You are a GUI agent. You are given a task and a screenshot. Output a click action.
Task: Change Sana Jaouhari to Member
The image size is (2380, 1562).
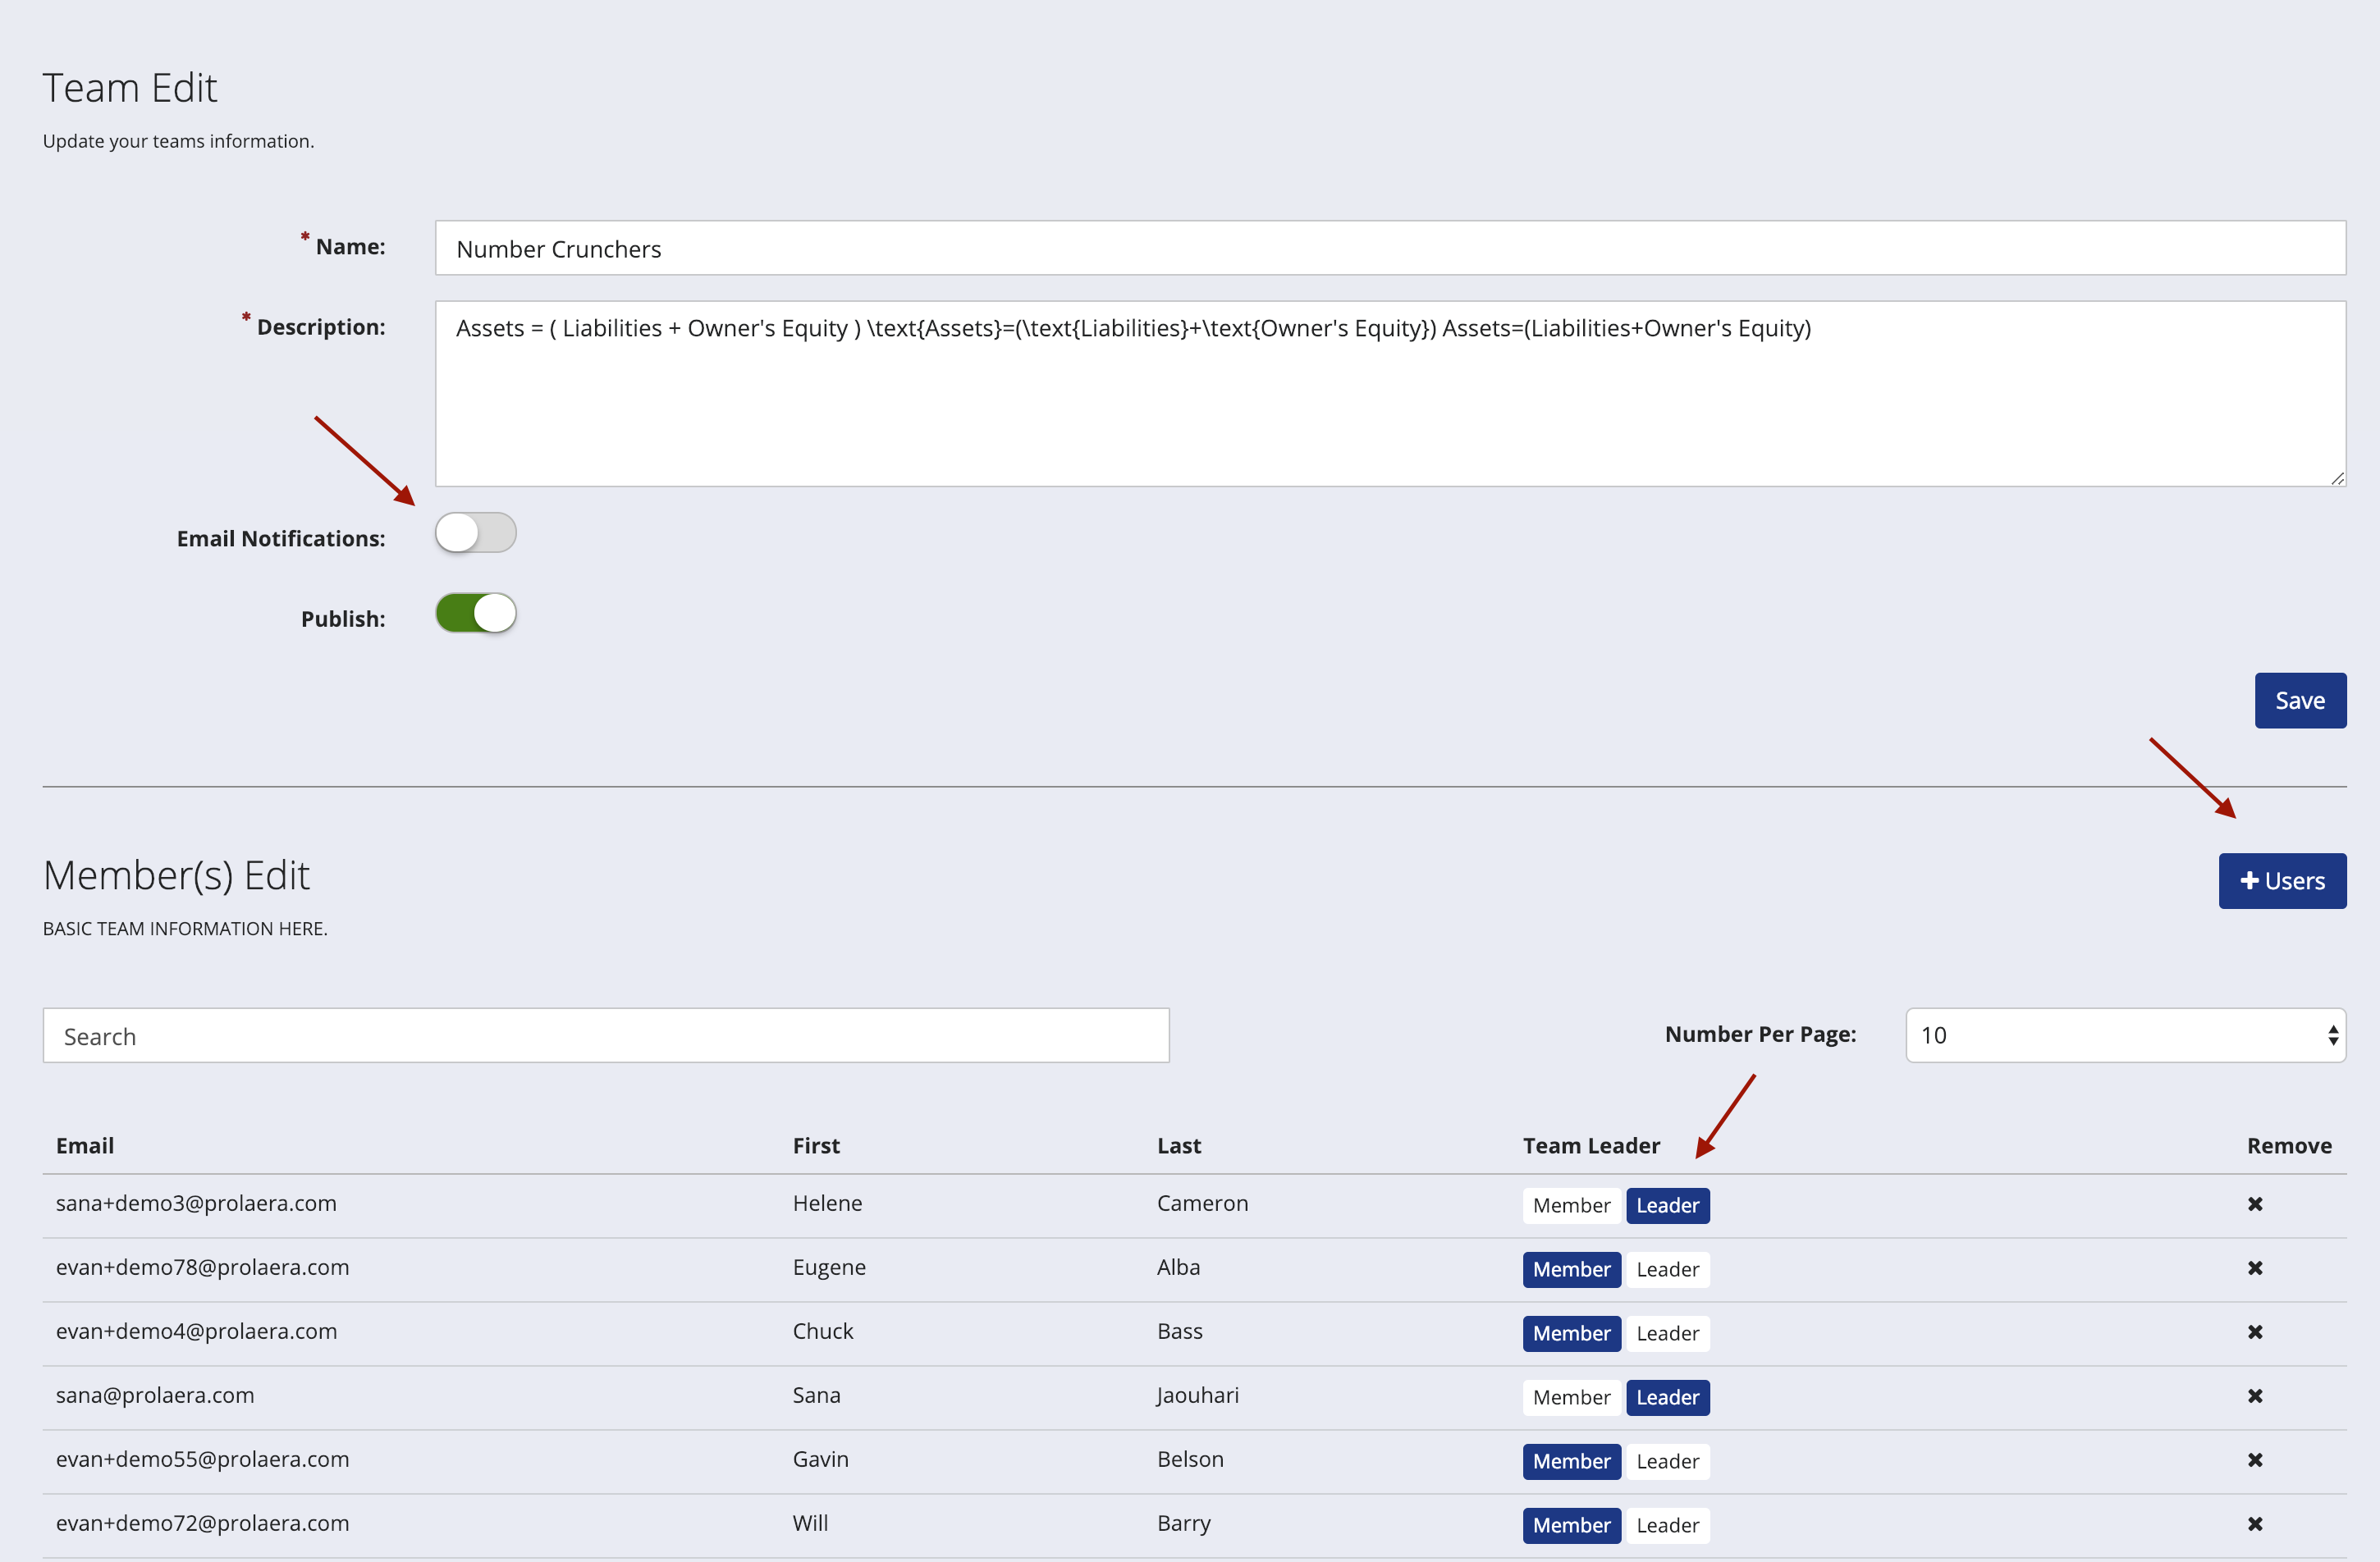[1571, 1397]
